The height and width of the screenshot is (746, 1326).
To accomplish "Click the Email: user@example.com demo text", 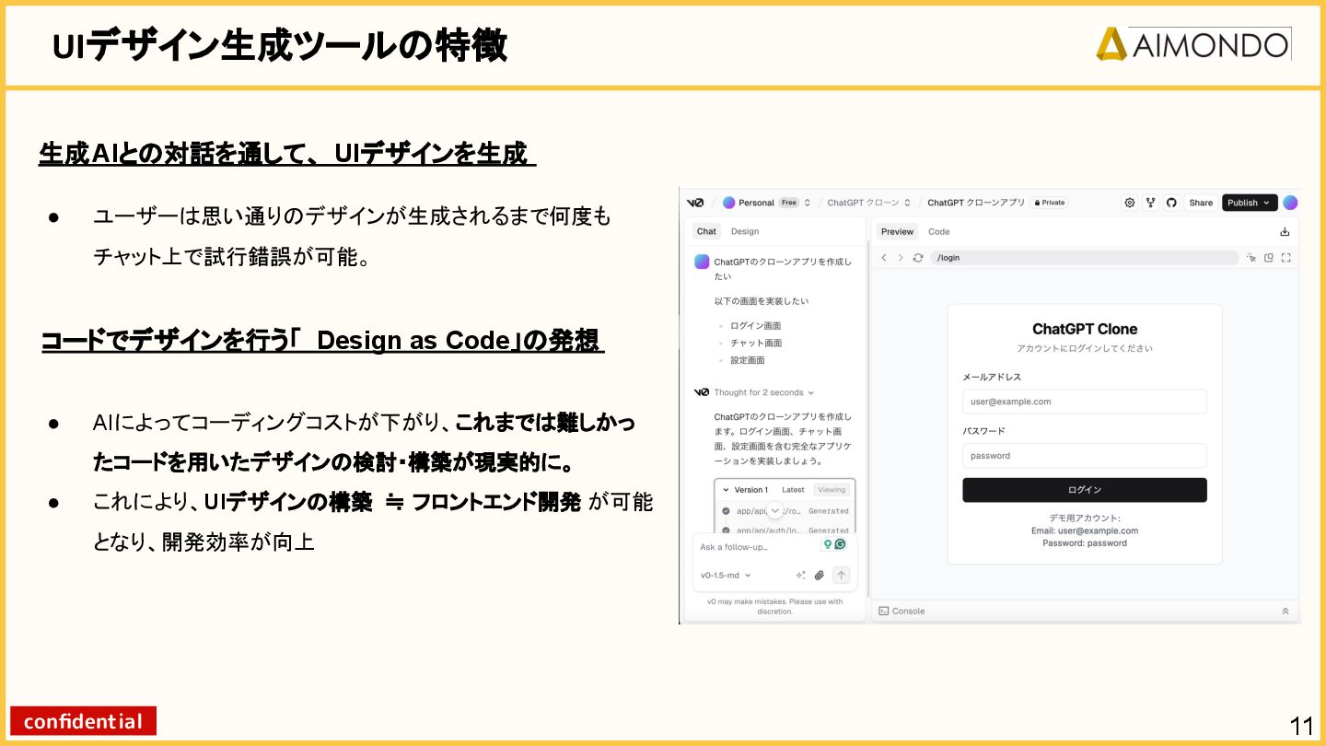I will [x=1085, y=530].
